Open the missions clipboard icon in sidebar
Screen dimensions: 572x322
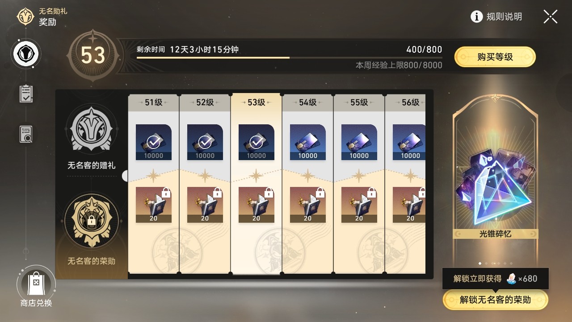[26, 93]
